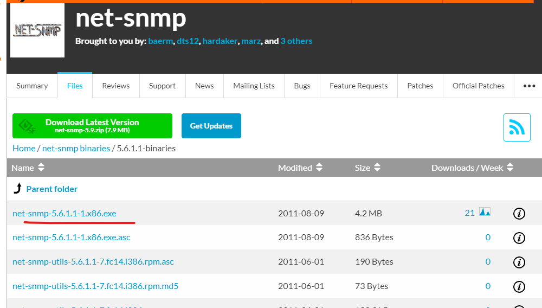
Task: Open the Patches tab
Action: [420, 86]
